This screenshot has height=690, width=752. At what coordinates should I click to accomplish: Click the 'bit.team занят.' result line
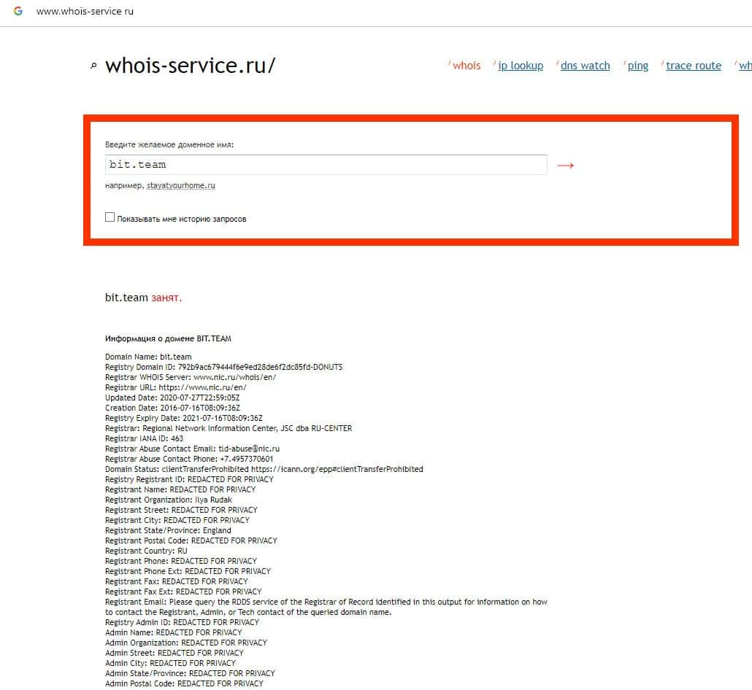coord(143,298)
